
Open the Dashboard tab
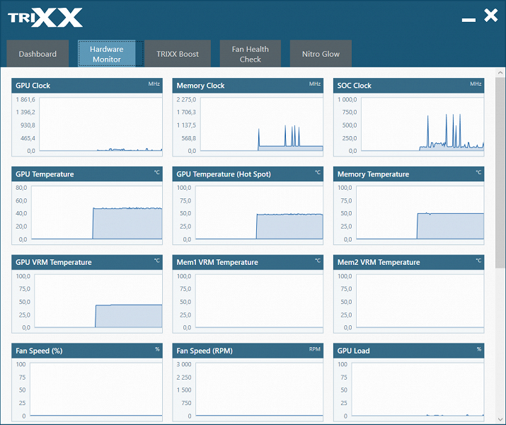[x=38, y=54]
